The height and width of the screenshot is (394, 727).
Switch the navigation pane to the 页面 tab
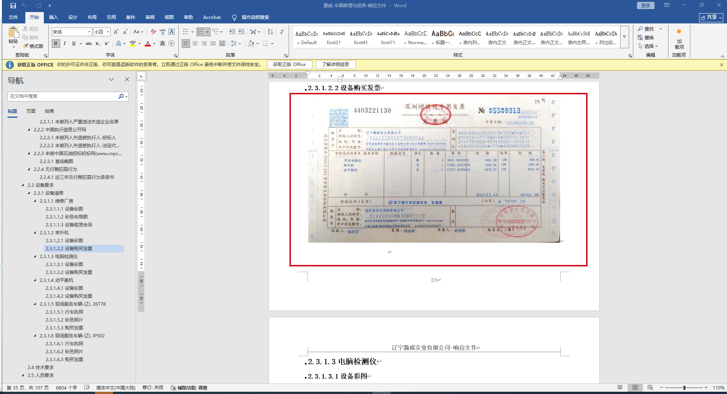click(31, 111)
